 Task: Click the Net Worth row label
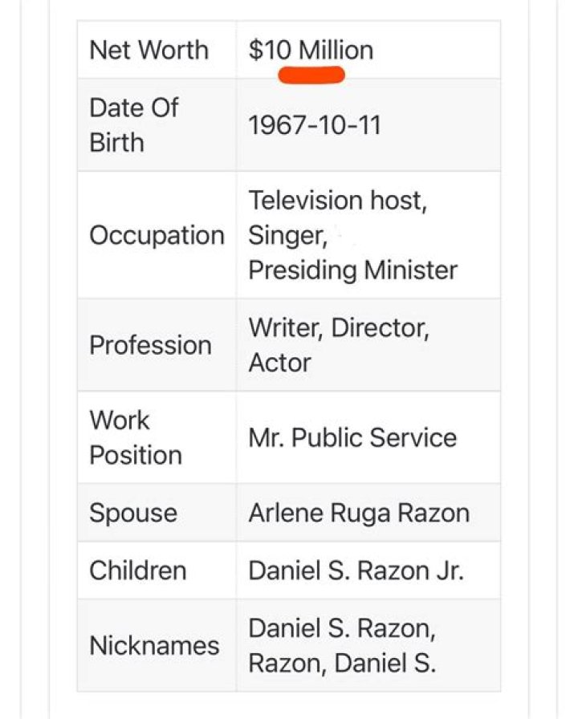tap(149, 50)
